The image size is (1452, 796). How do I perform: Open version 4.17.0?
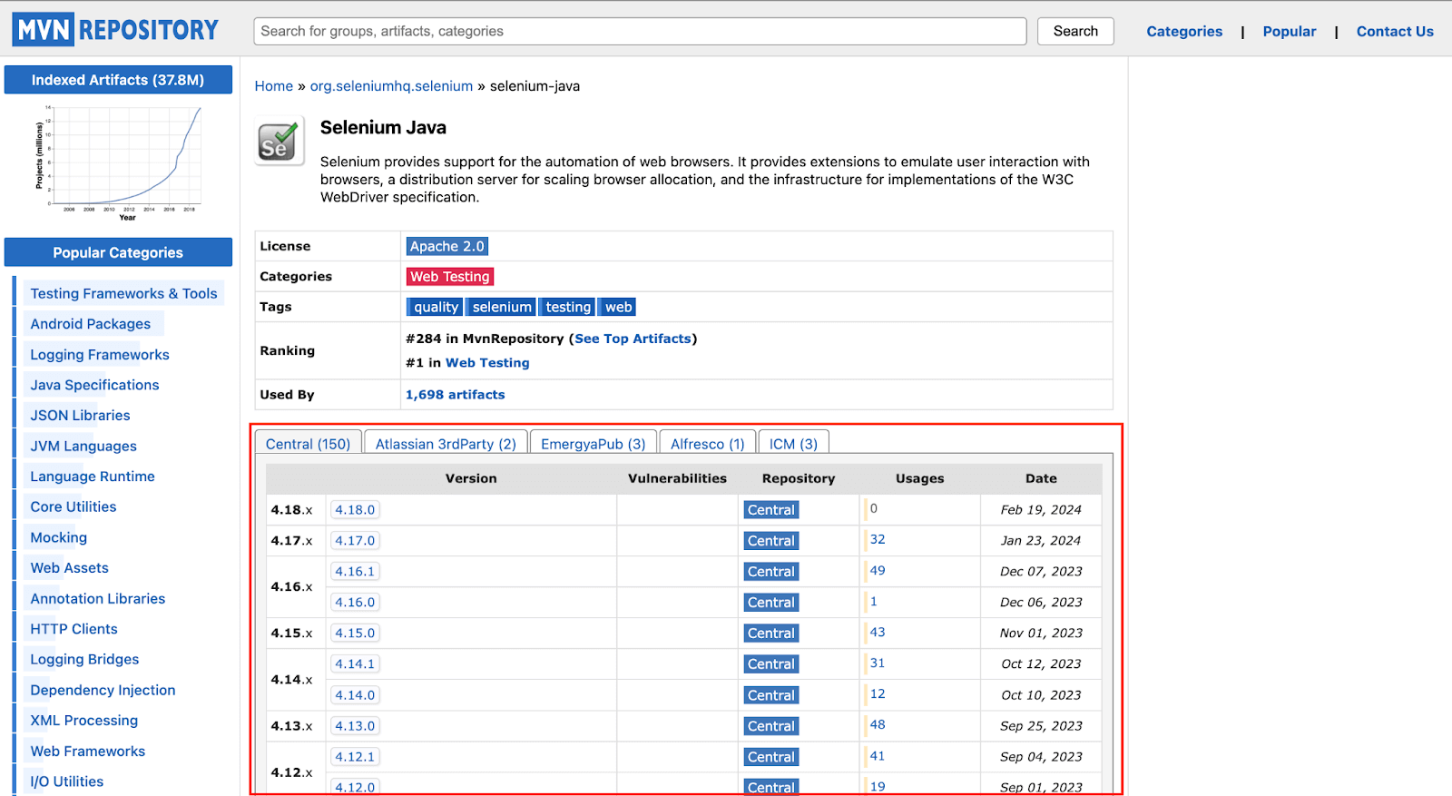[x=355, y=541]
